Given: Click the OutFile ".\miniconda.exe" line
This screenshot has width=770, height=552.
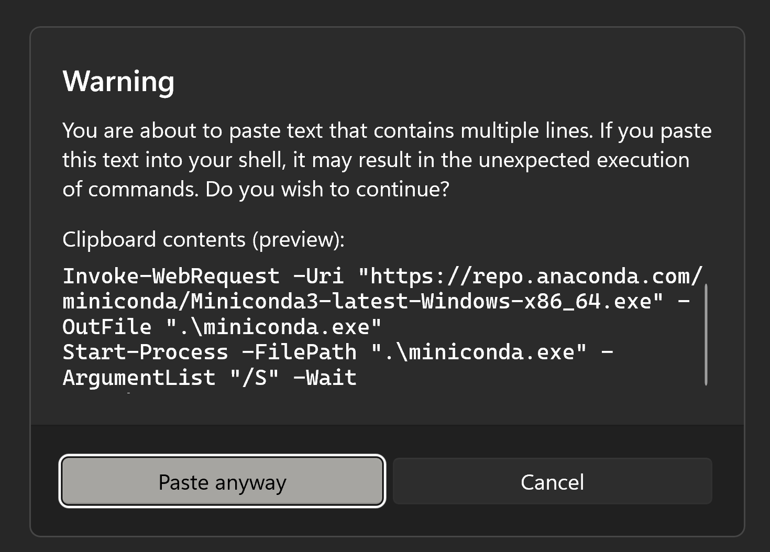Looking at the screenshot, I should pyautogui.click(x=222, y=327).
